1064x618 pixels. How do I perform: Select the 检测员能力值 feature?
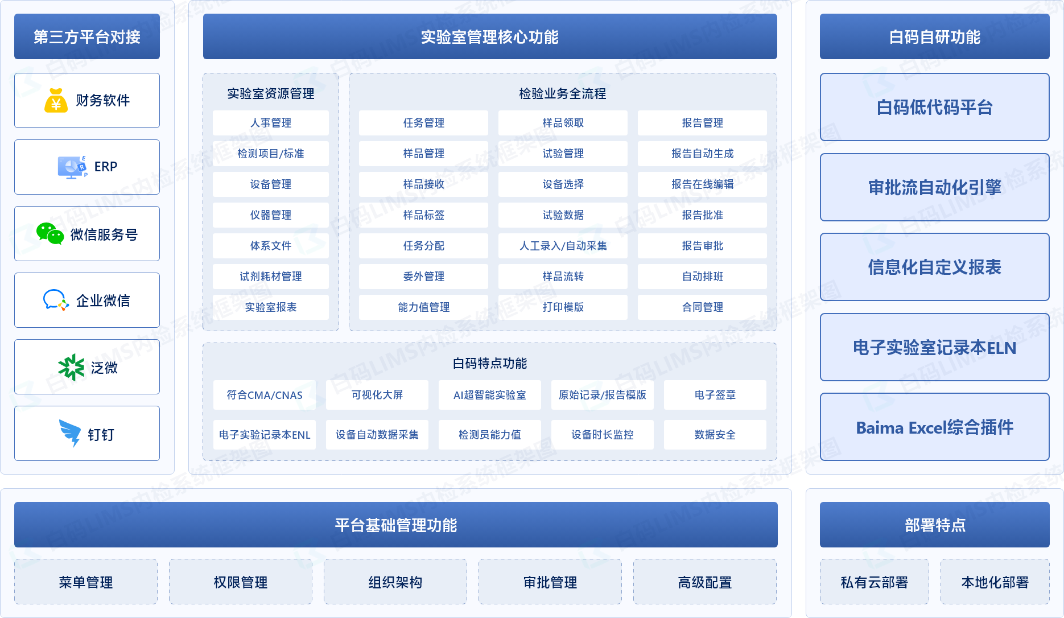pyautogui.click(x=490, y=435)
